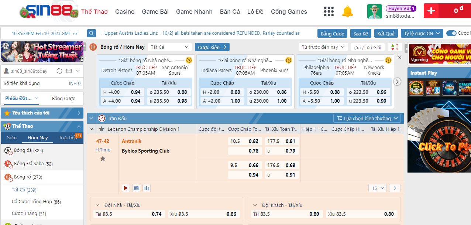Star the Antranik vs Byblos match
The width and height of the screenshot is (471, 225).
(103, 158)
